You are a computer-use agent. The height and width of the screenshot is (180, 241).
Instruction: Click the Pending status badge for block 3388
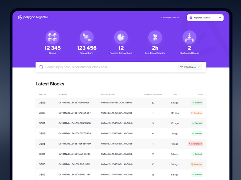(x=196, y=113)
